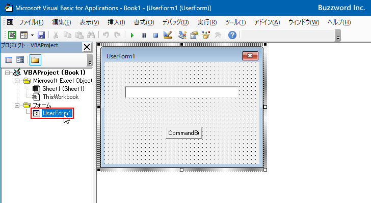The image size is (371, 203).
Task: Open the ヘルプ(H) menu
Action: [x=339, y=22]
